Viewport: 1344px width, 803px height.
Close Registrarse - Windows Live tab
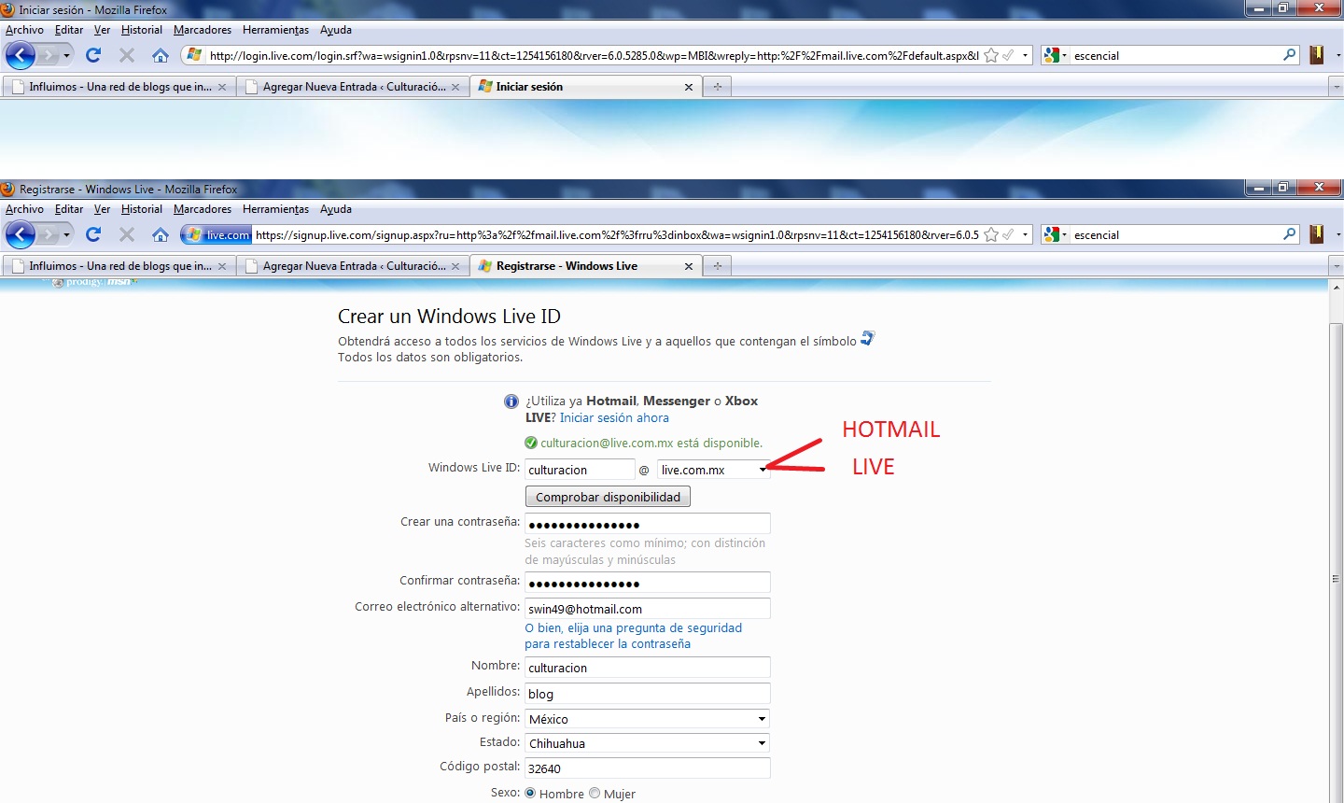tap(689, 266)
